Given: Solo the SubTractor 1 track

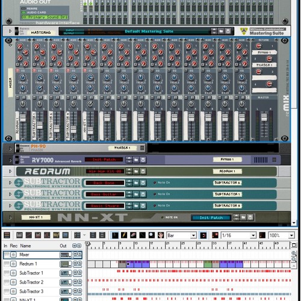Looking at the screenshot, I should click(x=79, y=272).
